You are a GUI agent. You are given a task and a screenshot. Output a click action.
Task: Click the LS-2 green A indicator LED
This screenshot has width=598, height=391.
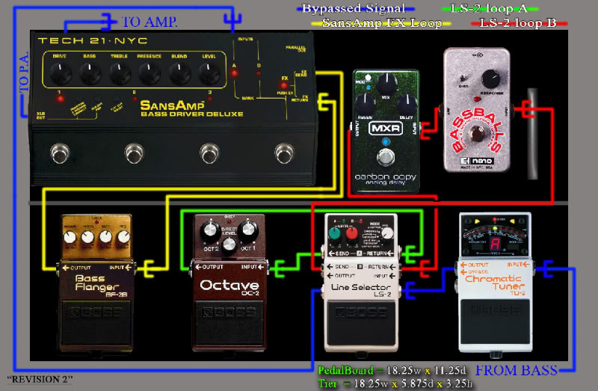click(x=344, y=221)
